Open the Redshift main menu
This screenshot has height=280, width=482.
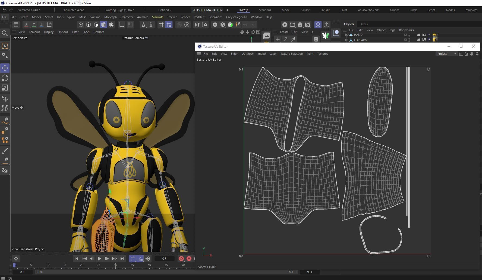[x=199, y=17]
